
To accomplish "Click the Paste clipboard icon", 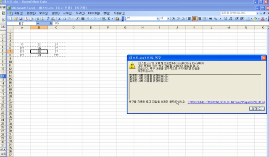I will tap(69, 18).
